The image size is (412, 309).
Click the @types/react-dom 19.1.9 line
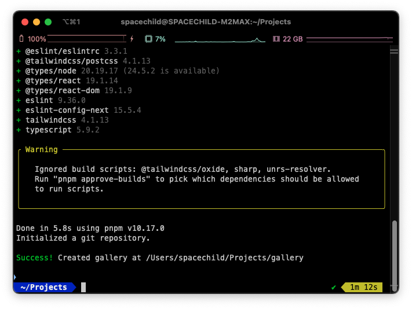pyautogui.click(x=74, y=90)
